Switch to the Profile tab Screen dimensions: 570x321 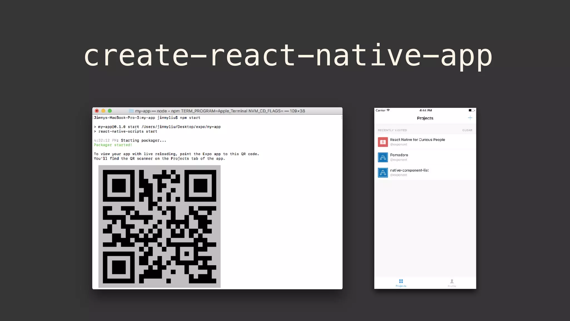(x=452, y=283)
